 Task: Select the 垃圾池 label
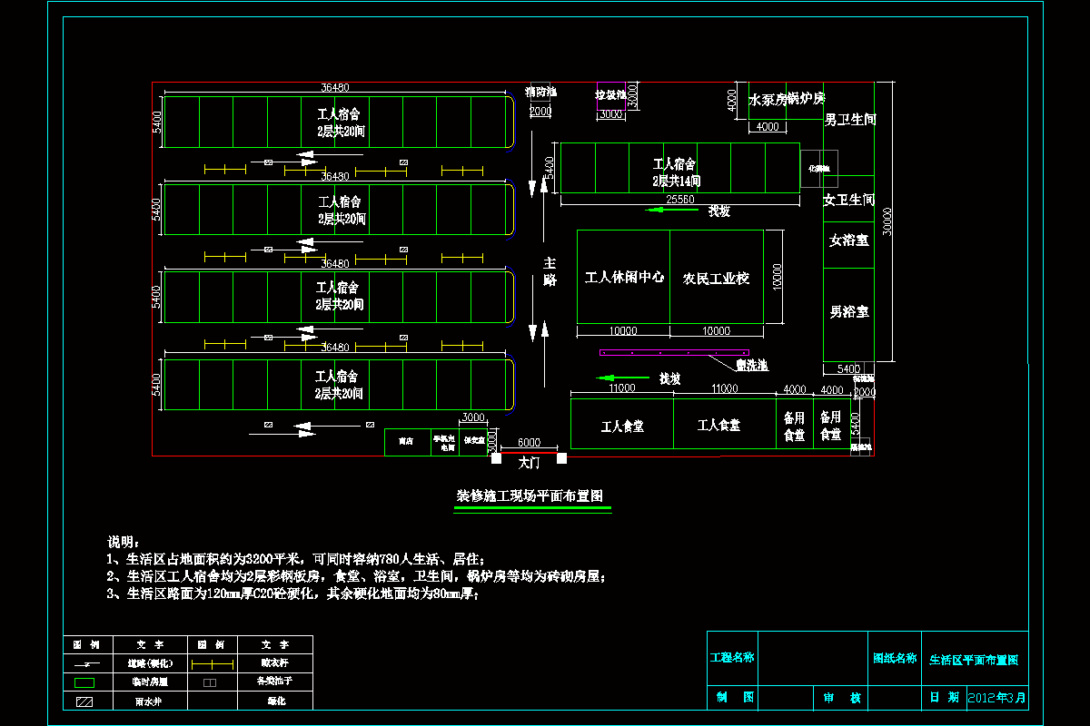609,94
